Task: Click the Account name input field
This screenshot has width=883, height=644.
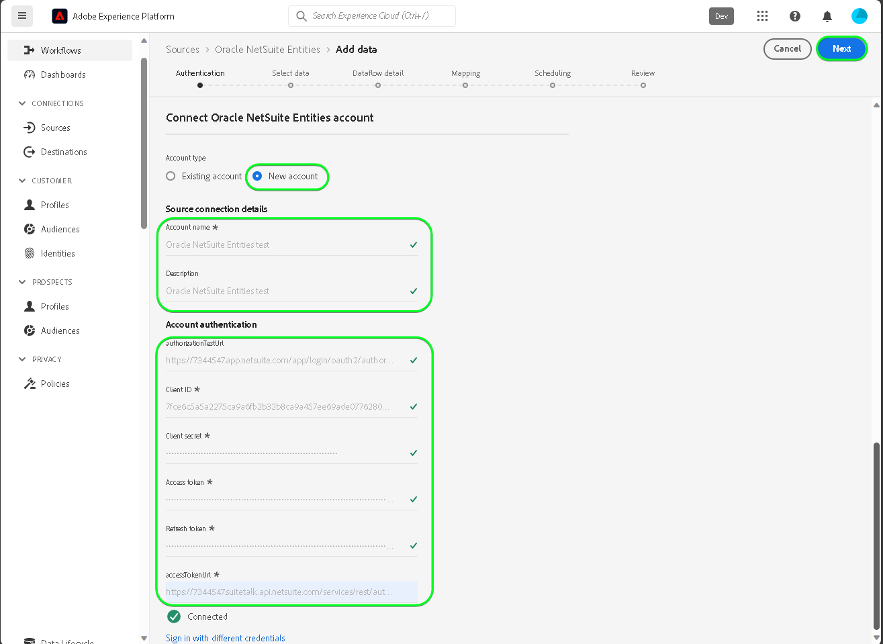Action: [285, 245]
